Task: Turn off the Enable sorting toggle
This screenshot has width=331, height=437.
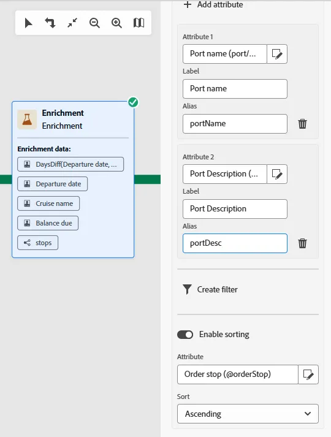Action: click(185, 335)
